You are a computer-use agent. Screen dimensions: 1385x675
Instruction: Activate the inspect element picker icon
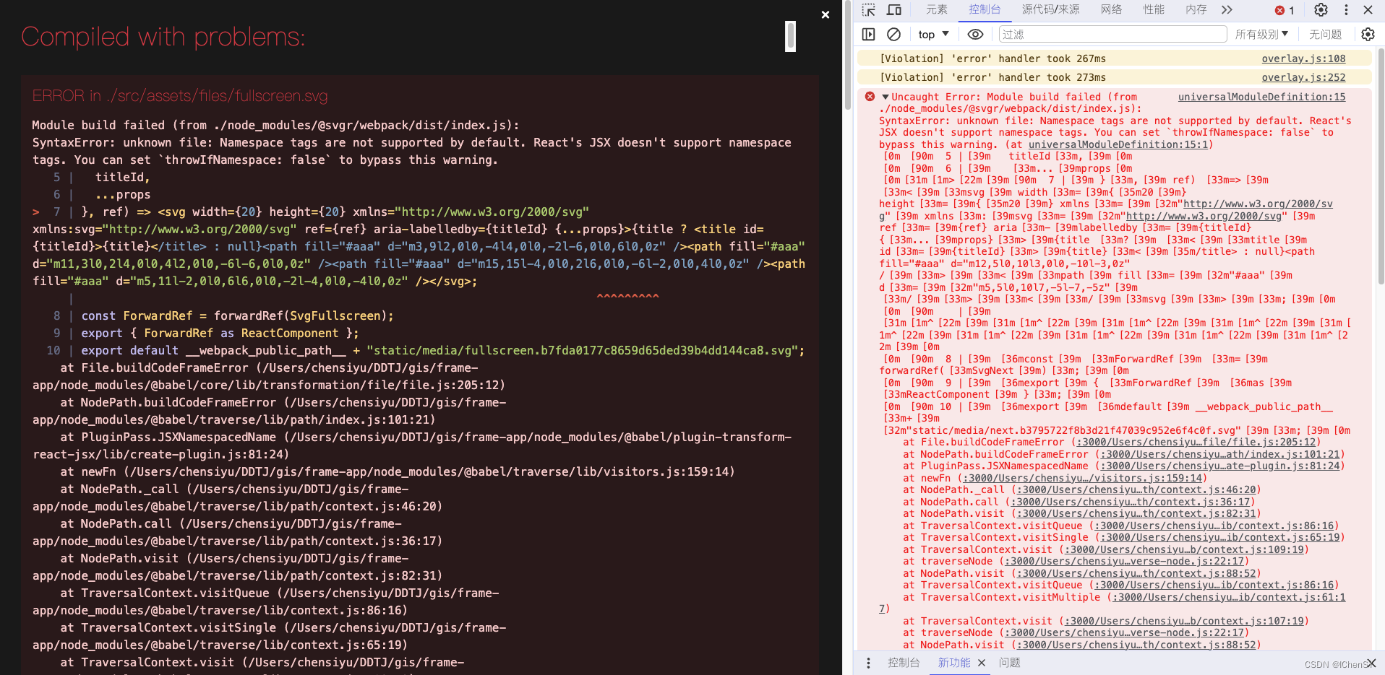coord(869,10)
